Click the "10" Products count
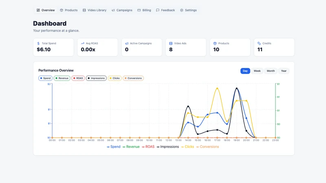 tap(216, 50)
